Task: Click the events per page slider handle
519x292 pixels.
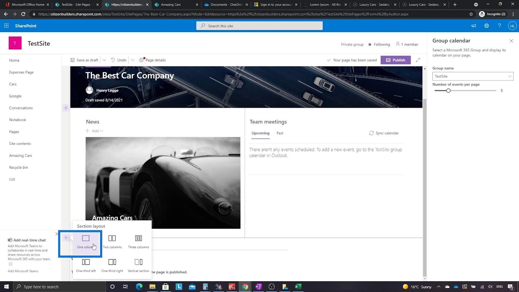Action: (x=448, y=91)
